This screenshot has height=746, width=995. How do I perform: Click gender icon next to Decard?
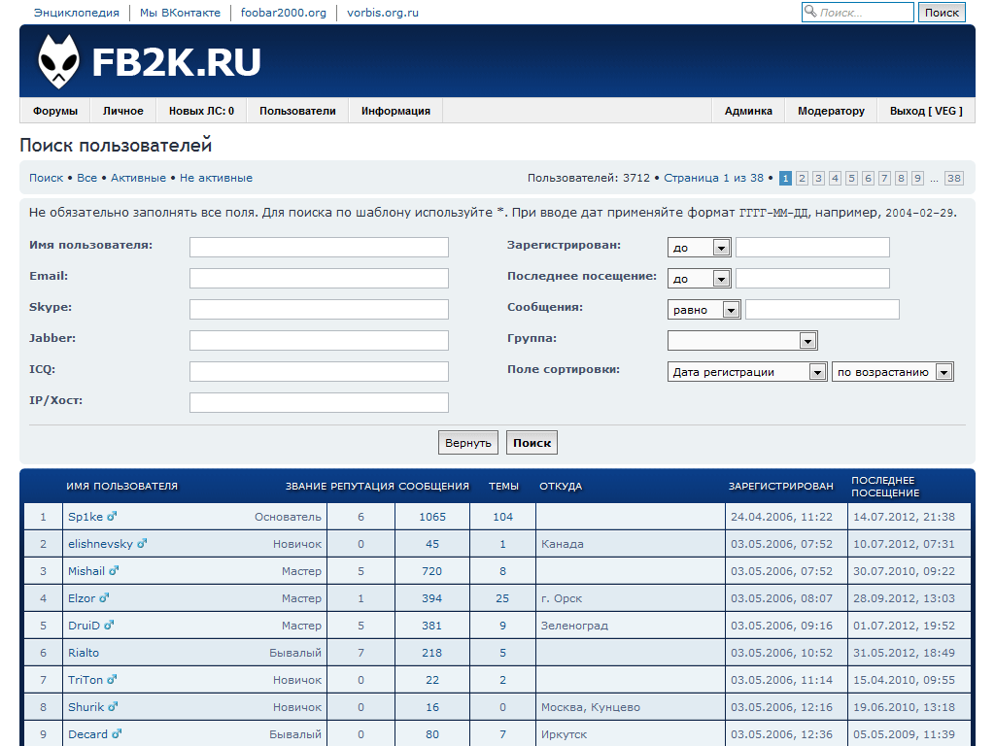[117, 734]
